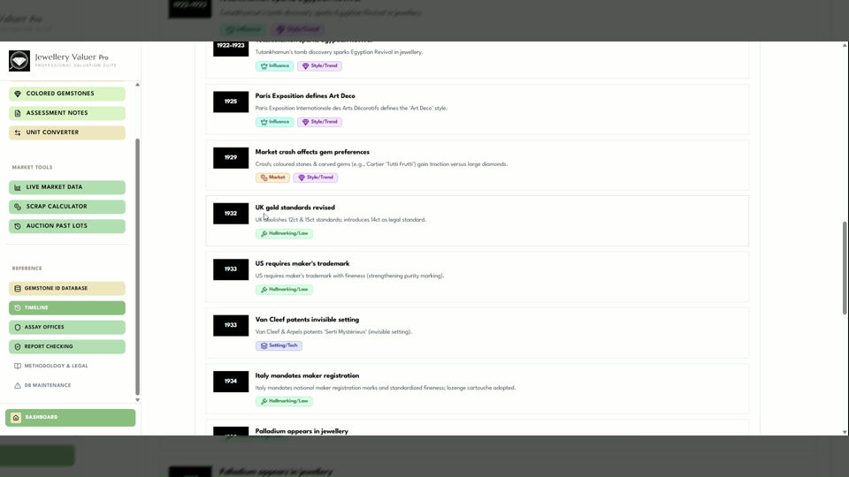The height and width of the screenshot is (477, 849).
Task: Click Hallmarking/Law tag on US maker's trademark
Action: pyautogui.click(x=284, y=290)
